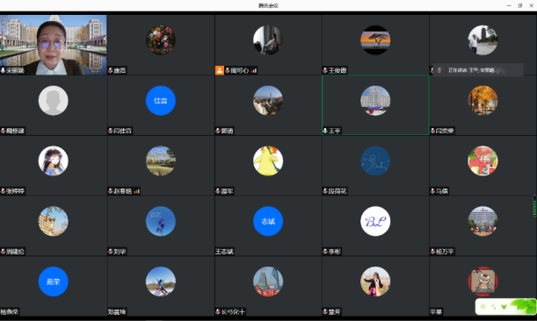Click the vertical scrollbar thumb at right edge

(x=534, y=206)
